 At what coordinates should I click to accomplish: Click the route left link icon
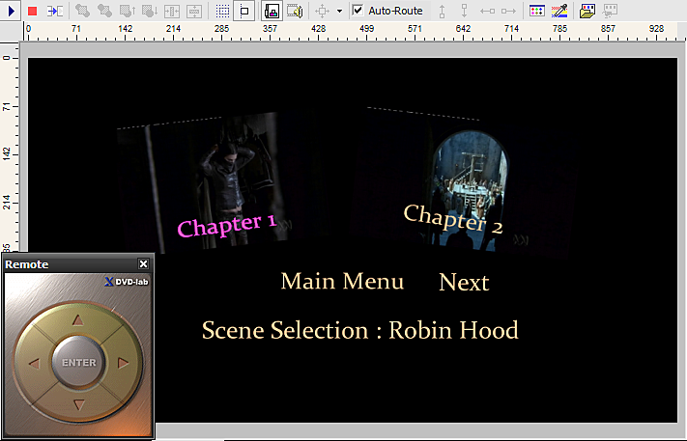pyautogui.click(x=487, y=11)
